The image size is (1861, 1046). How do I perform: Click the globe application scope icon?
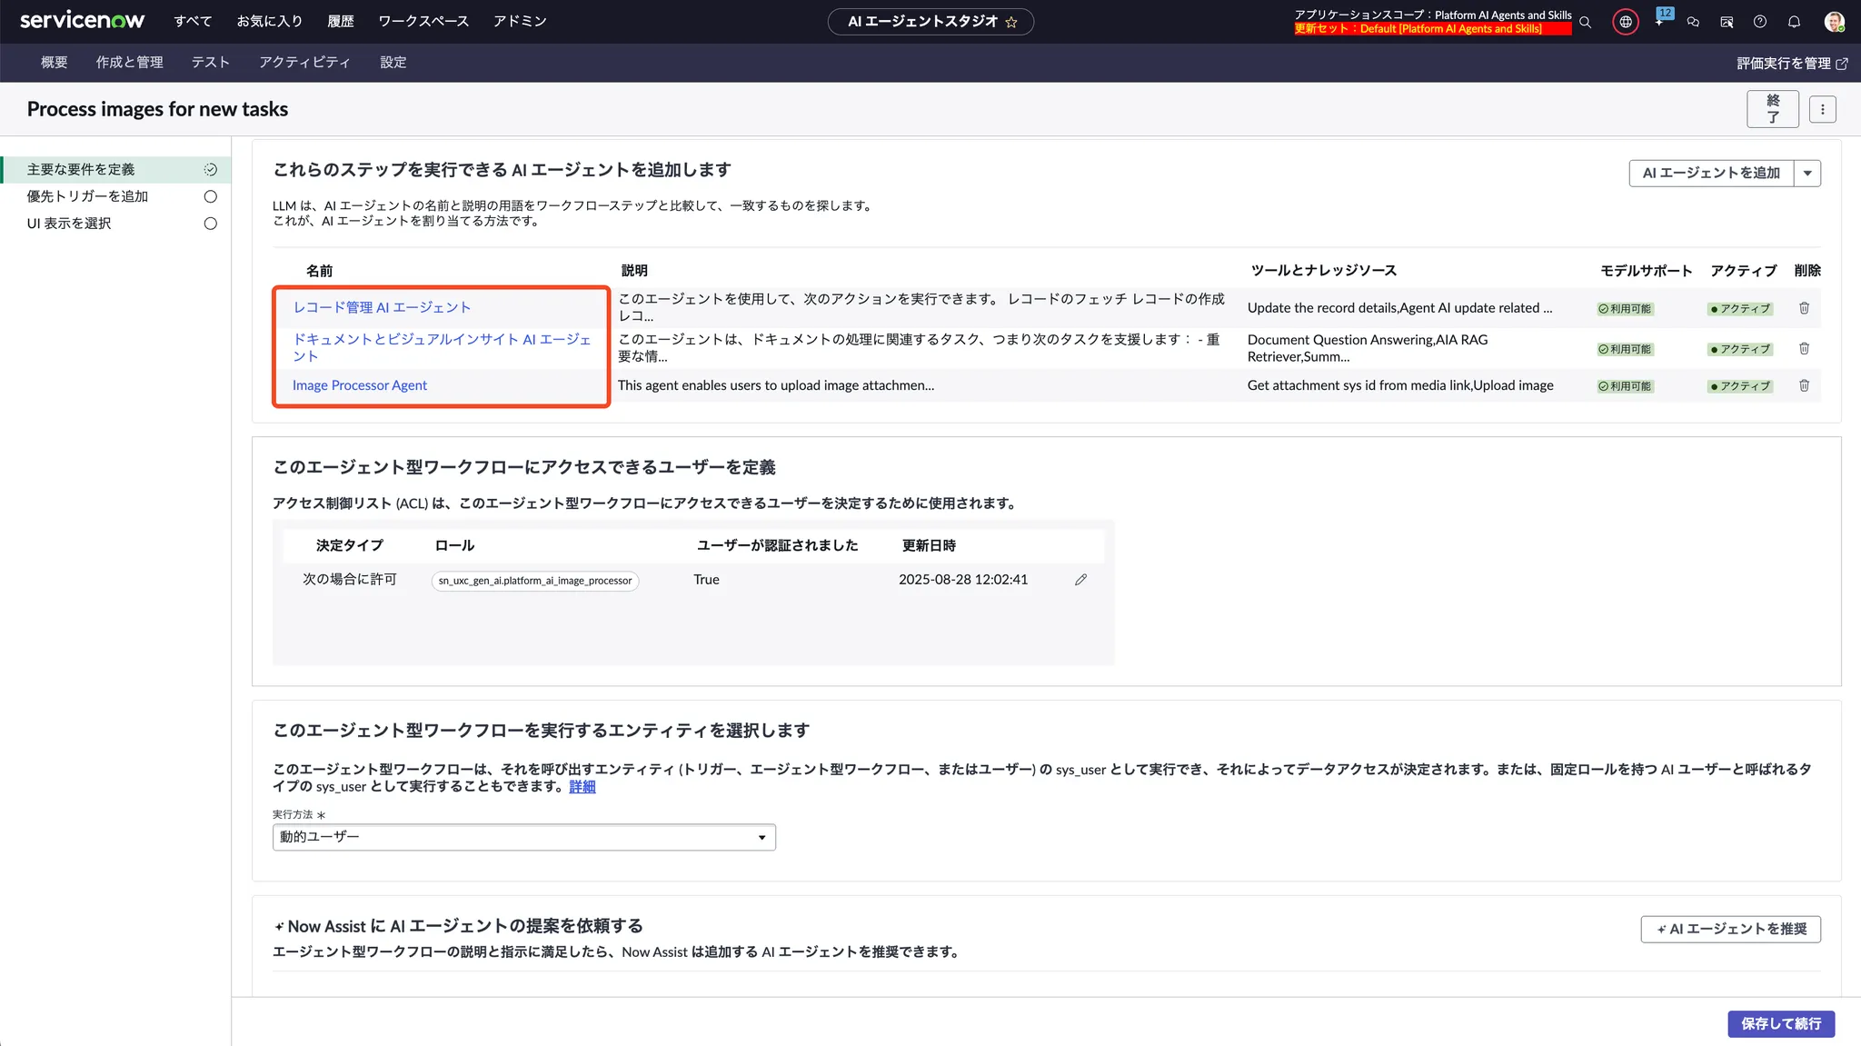click(1626, 22)
